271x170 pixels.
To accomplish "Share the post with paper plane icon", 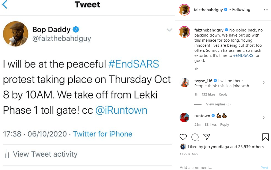I will pyautogui.click(x=207, y=137).
